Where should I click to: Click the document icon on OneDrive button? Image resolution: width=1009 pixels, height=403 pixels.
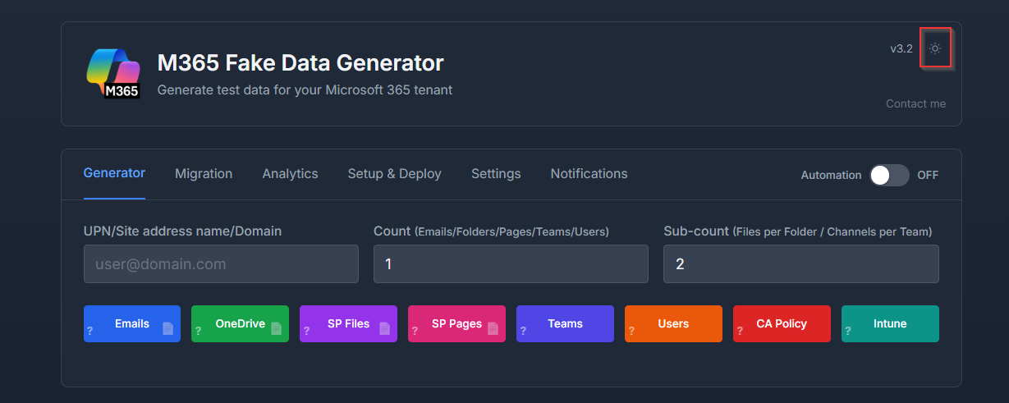(x=277, y=329)
